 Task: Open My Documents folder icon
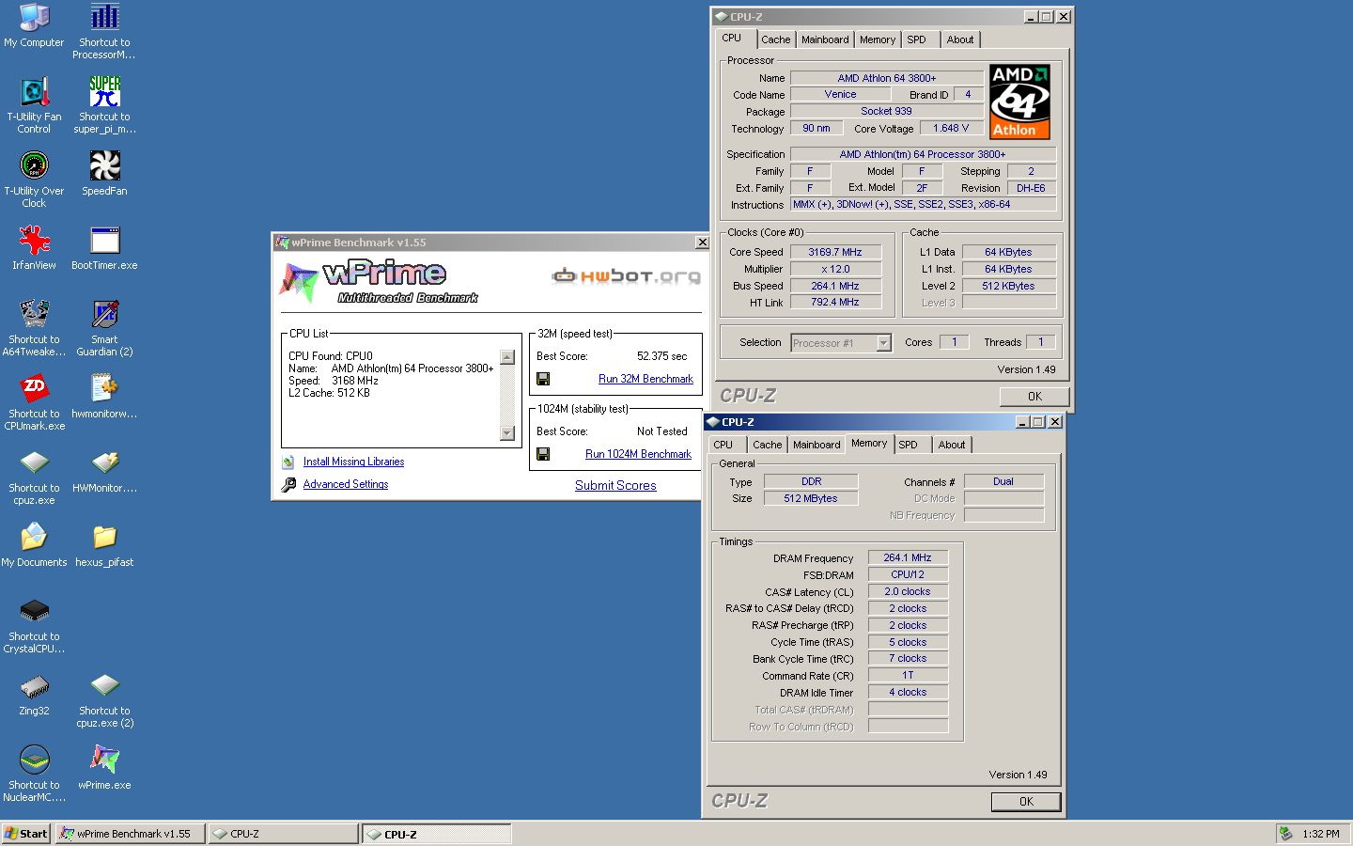pyautogui.click(x=34, y=537)
